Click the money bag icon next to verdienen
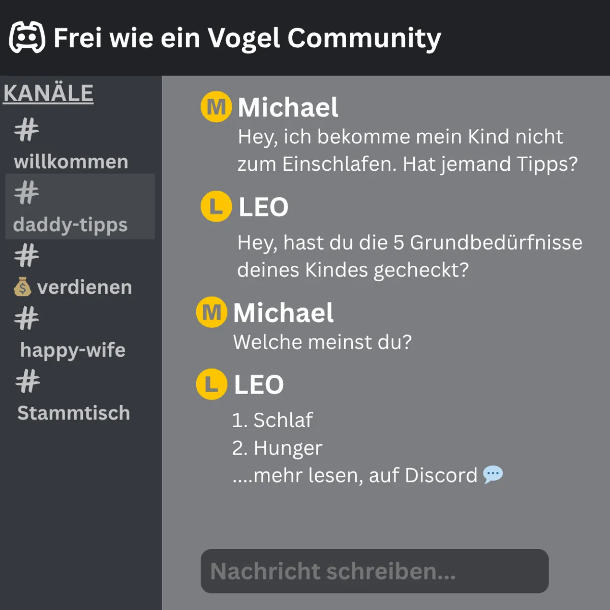This screenshot has width=610, height=610. pos(22,287)
